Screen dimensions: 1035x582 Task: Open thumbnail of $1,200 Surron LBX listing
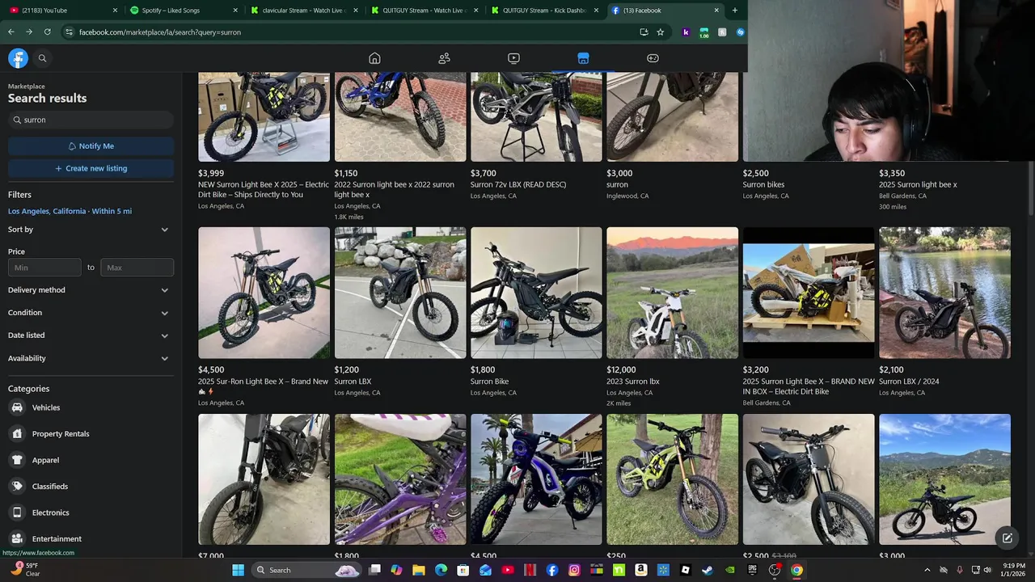400,293
